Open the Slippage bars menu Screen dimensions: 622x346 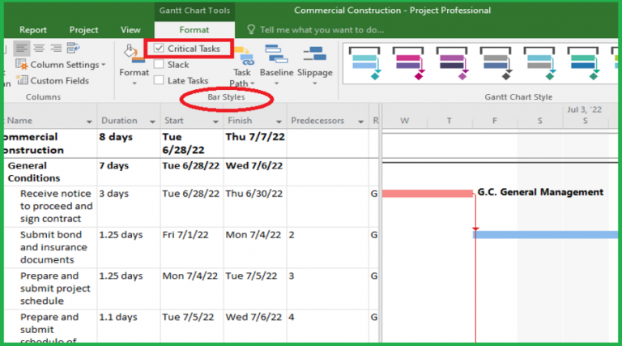[x=314, y=64]
